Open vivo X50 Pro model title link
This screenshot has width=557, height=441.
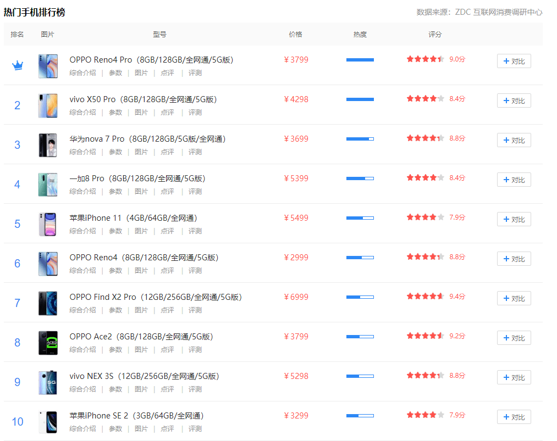[143, 99]
